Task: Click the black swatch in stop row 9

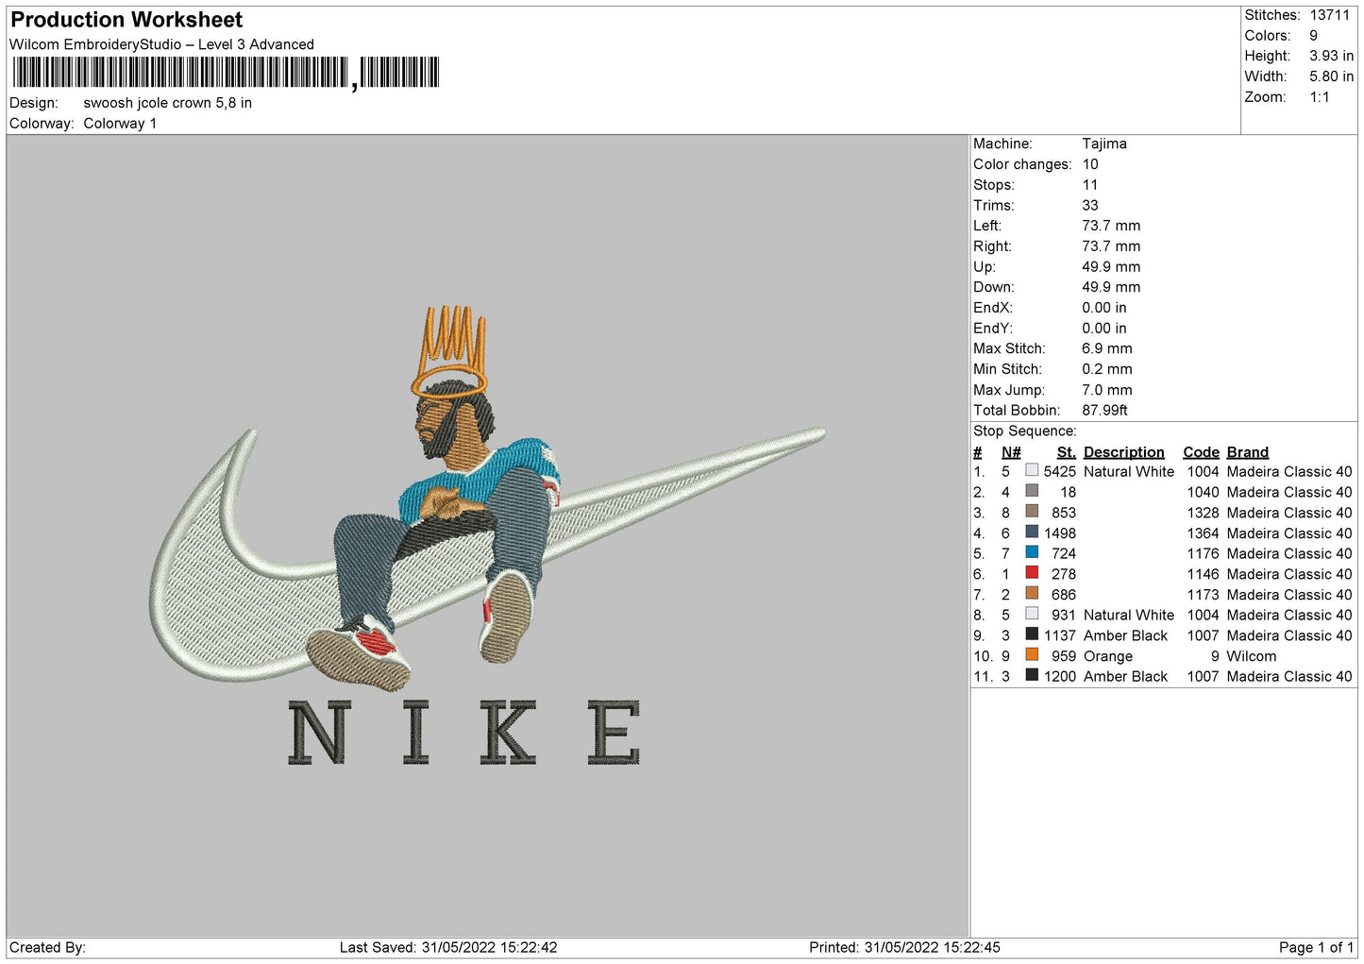Action: click(1032, 634)
